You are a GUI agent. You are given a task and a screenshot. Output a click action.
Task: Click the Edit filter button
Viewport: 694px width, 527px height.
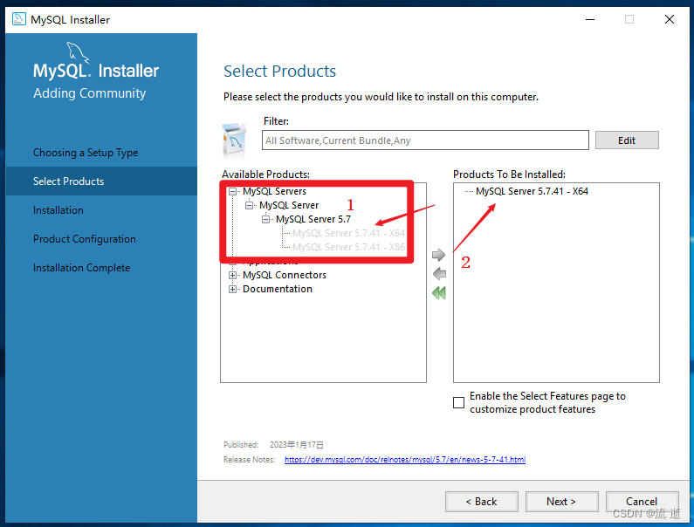[x=627, y=140]
